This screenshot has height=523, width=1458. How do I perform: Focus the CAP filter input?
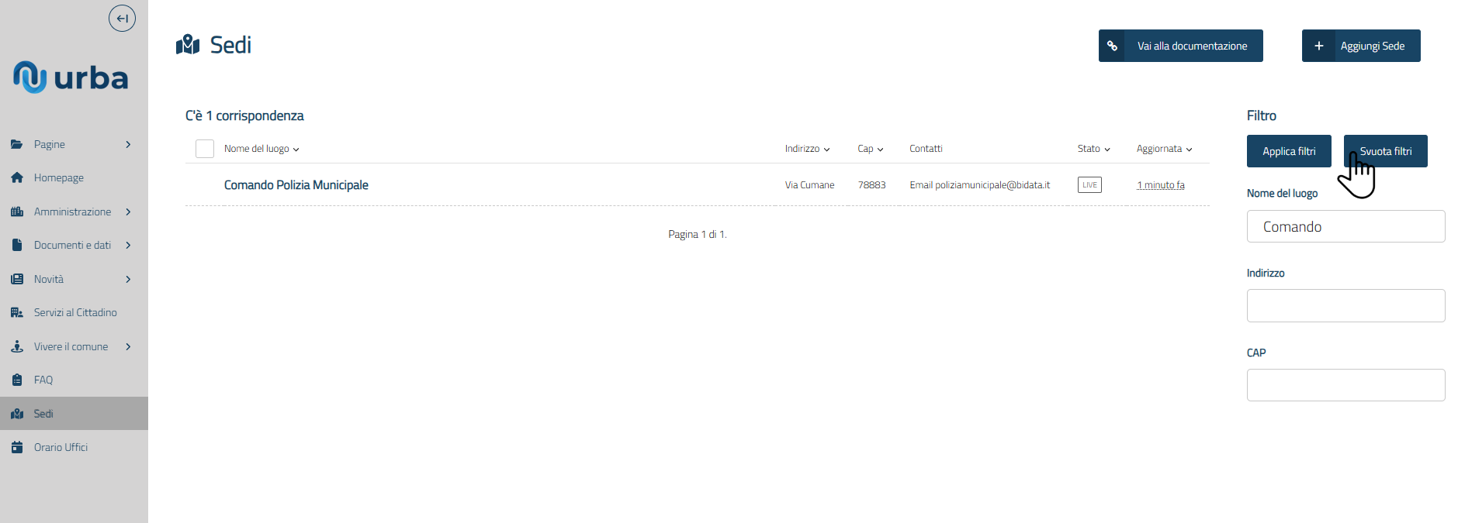pos(1345,385)
